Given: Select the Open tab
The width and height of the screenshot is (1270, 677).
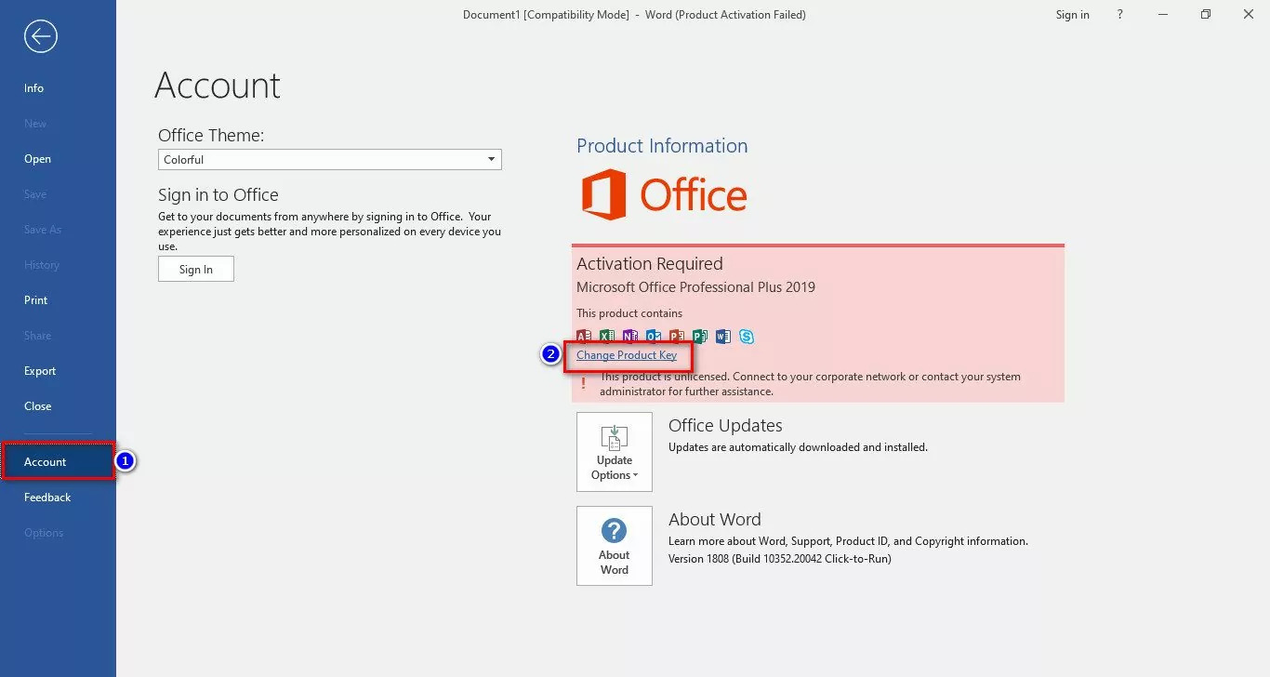Looking at the screenshot, I should 58,159.
